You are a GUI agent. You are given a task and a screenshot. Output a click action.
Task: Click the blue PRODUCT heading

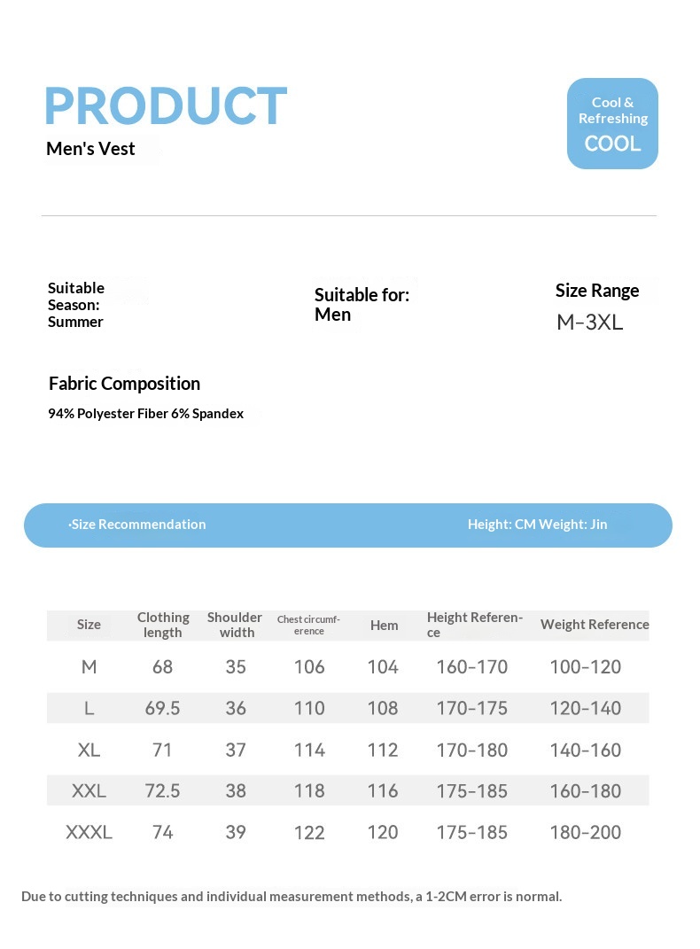pos(166,106)
